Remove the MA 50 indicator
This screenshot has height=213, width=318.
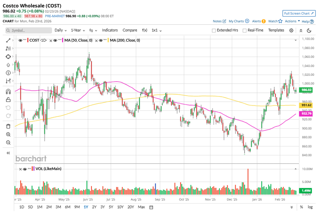(51, 41)
